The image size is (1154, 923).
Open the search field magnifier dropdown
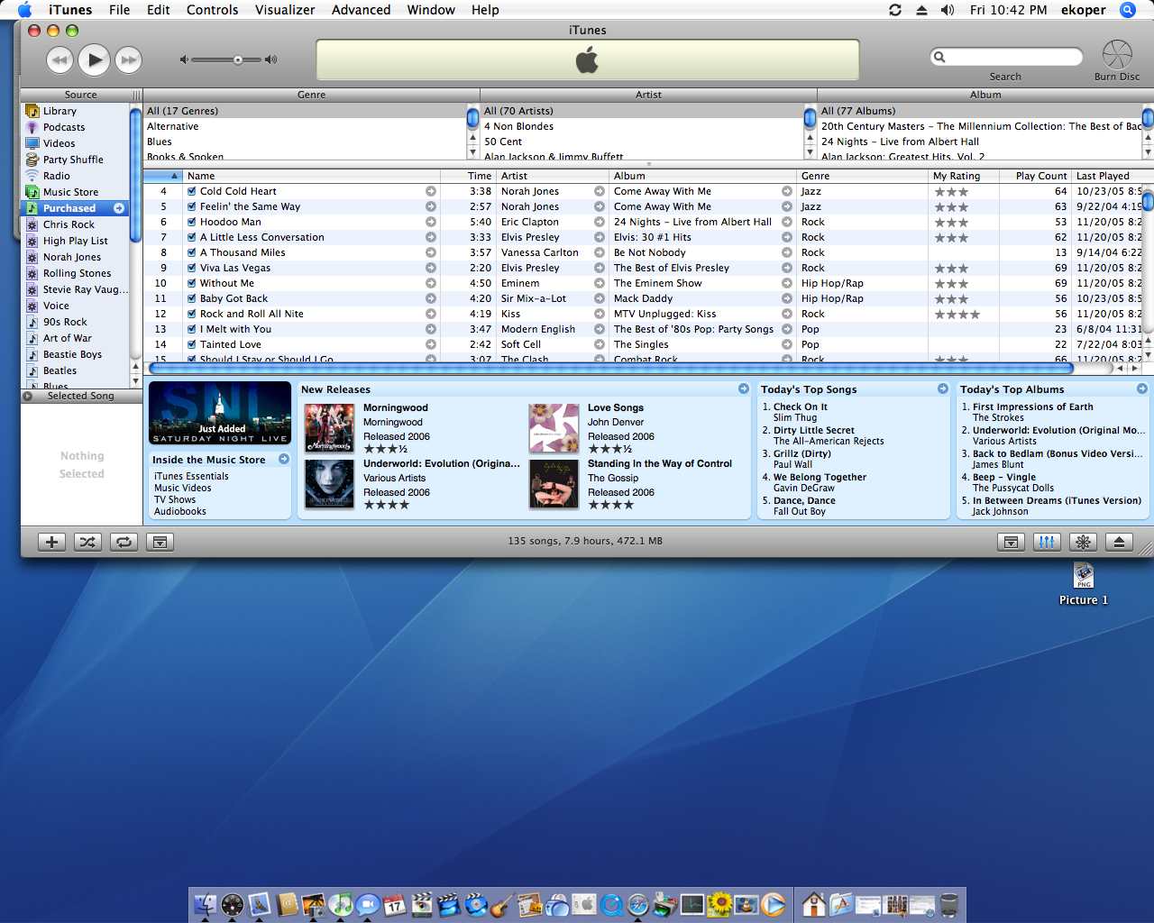(940, 57)
